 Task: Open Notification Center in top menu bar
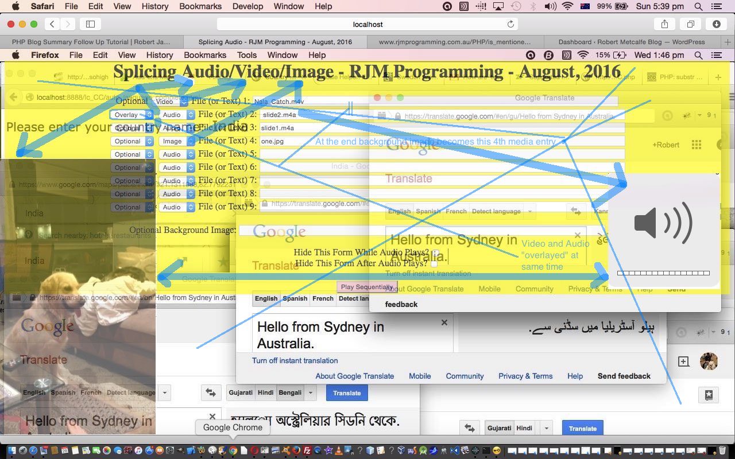pyautogui.click(x=716, y=6)
